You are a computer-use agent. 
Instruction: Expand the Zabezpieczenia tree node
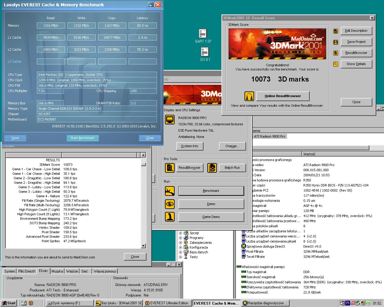(181, 243)
